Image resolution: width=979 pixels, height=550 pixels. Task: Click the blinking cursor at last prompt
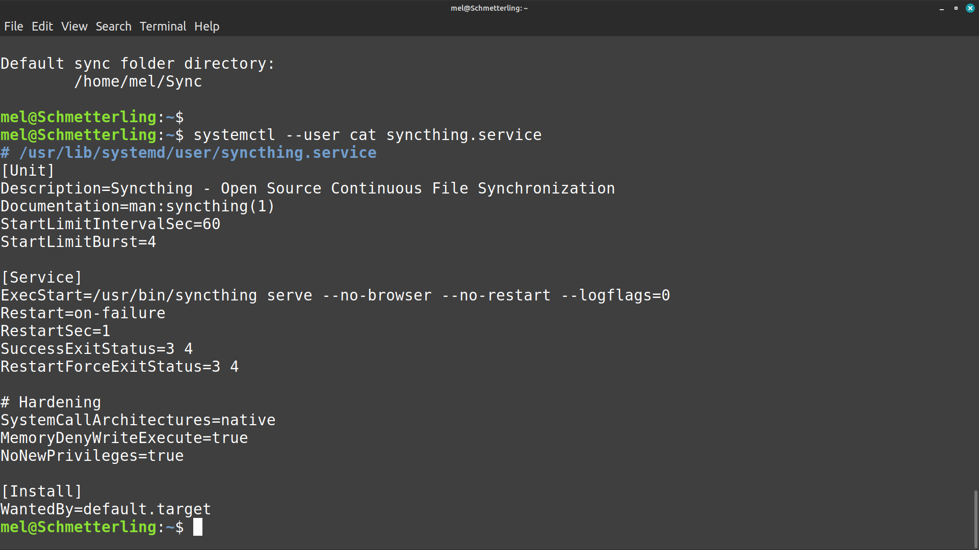pos(198,527)
